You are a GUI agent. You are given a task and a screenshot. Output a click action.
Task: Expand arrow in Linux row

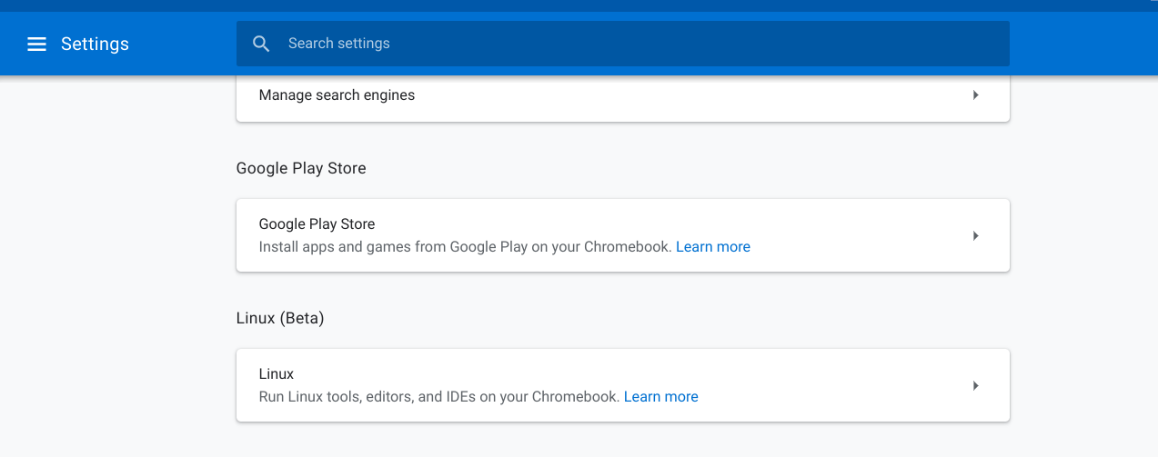[x=975, y=385]
